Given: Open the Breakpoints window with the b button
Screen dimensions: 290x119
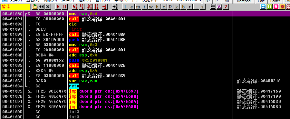Looking at the screenshot, I should click(x=183, y=7).
